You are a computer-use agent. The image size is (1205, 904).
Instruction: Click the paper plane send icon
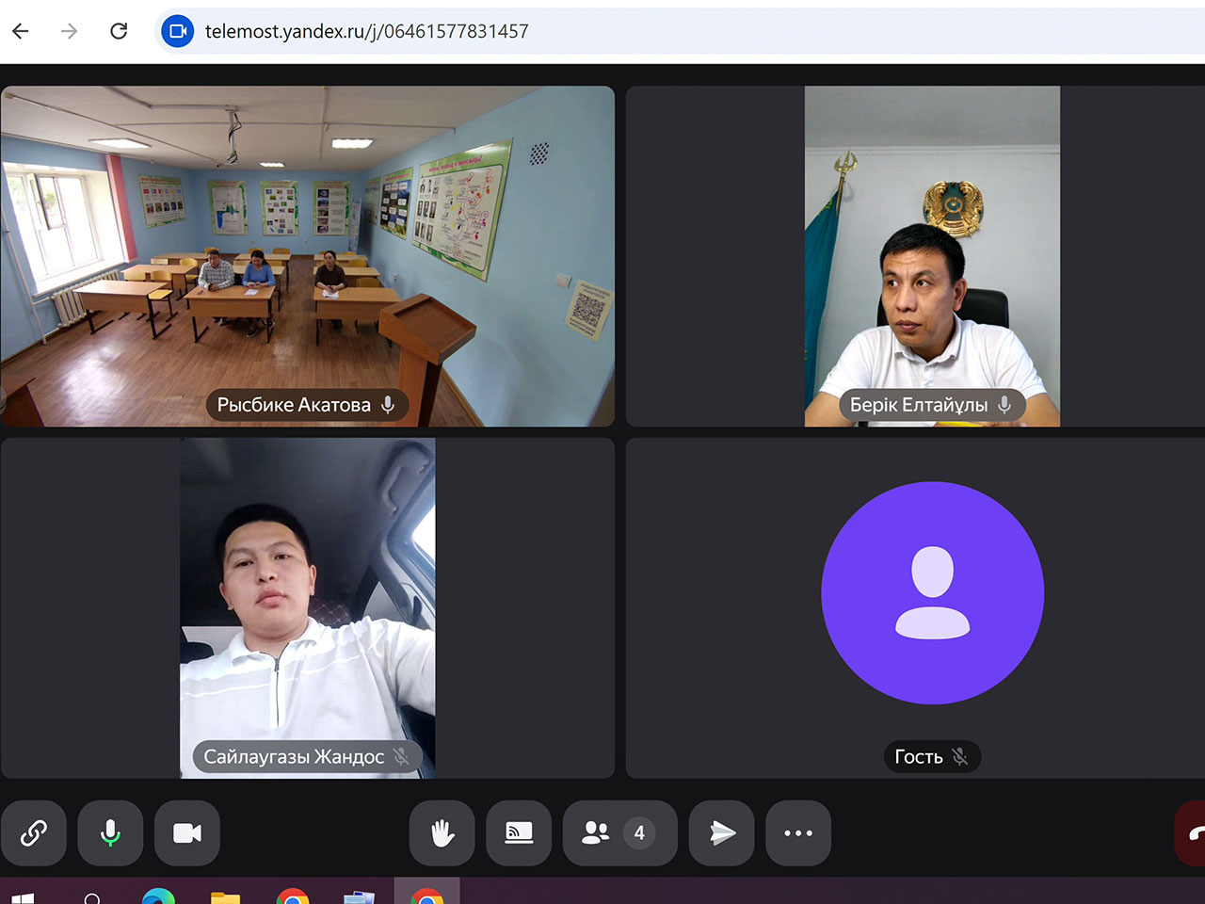point(721,832)
